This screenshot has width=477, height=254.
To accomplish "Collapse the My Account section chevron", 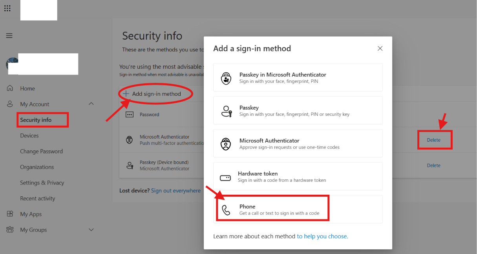I will (91, 104).
